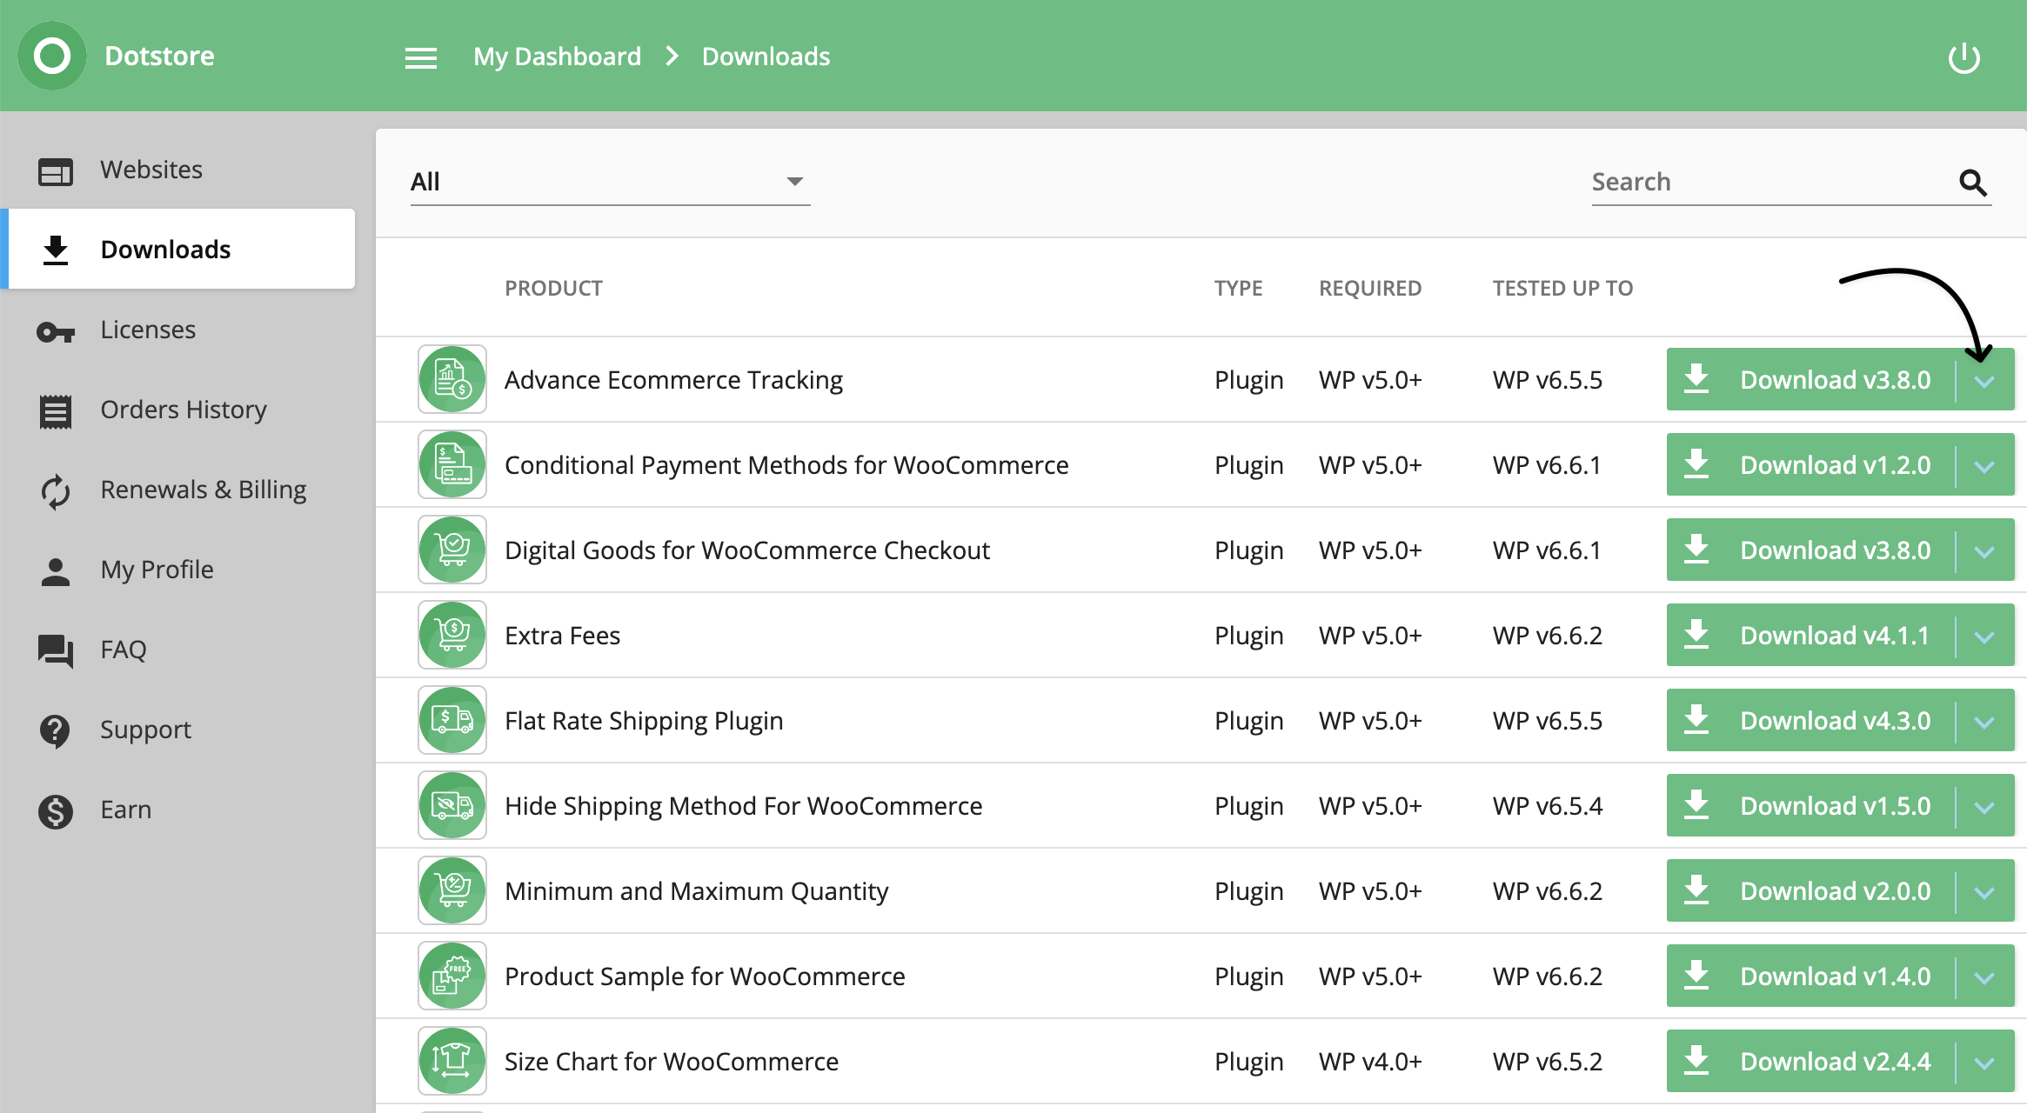Download v1.4.0 of Product Sample
Image resolution: width=2027 pixels, height=1113 pixels.
click(1810, 976)
